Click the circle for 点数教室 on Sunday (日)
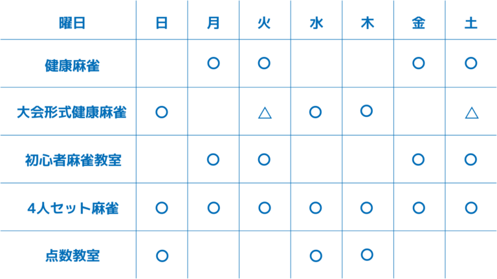Viewport: 497px width, 279px height. point(162,255)
